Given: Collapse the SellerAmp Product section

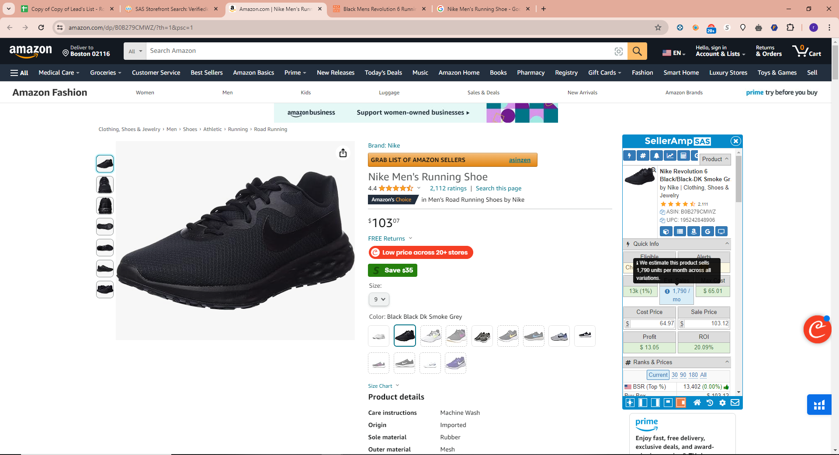Looking at the screenshot, I should tap(715, 159).
